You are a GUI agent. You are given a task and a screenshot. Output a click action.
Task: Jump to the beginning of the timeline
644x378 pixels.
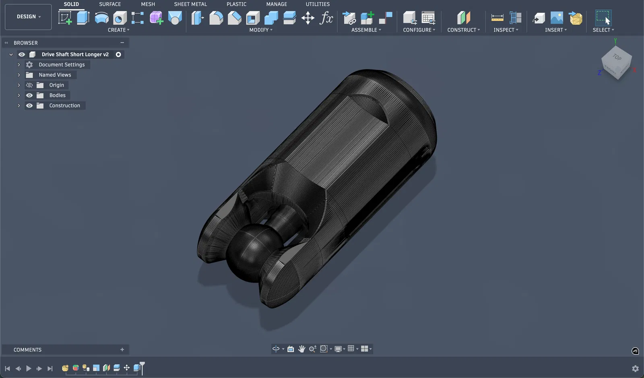click(x=7, y=368)
